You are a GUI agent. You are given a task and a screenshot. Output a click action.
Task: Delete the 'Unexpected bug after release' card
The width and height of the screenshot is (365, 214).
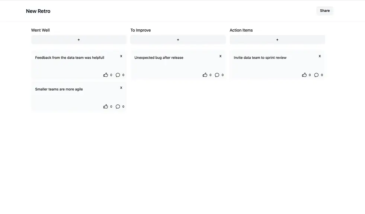pyautogui.click(x=220, y=56)
